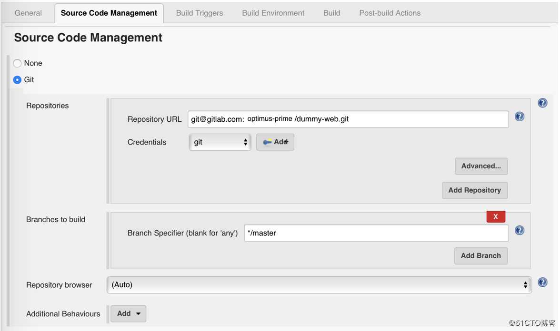Click the Add button next to Credentials
The width and height of the screenshot is (560, 331).
(x=275, y=142)
